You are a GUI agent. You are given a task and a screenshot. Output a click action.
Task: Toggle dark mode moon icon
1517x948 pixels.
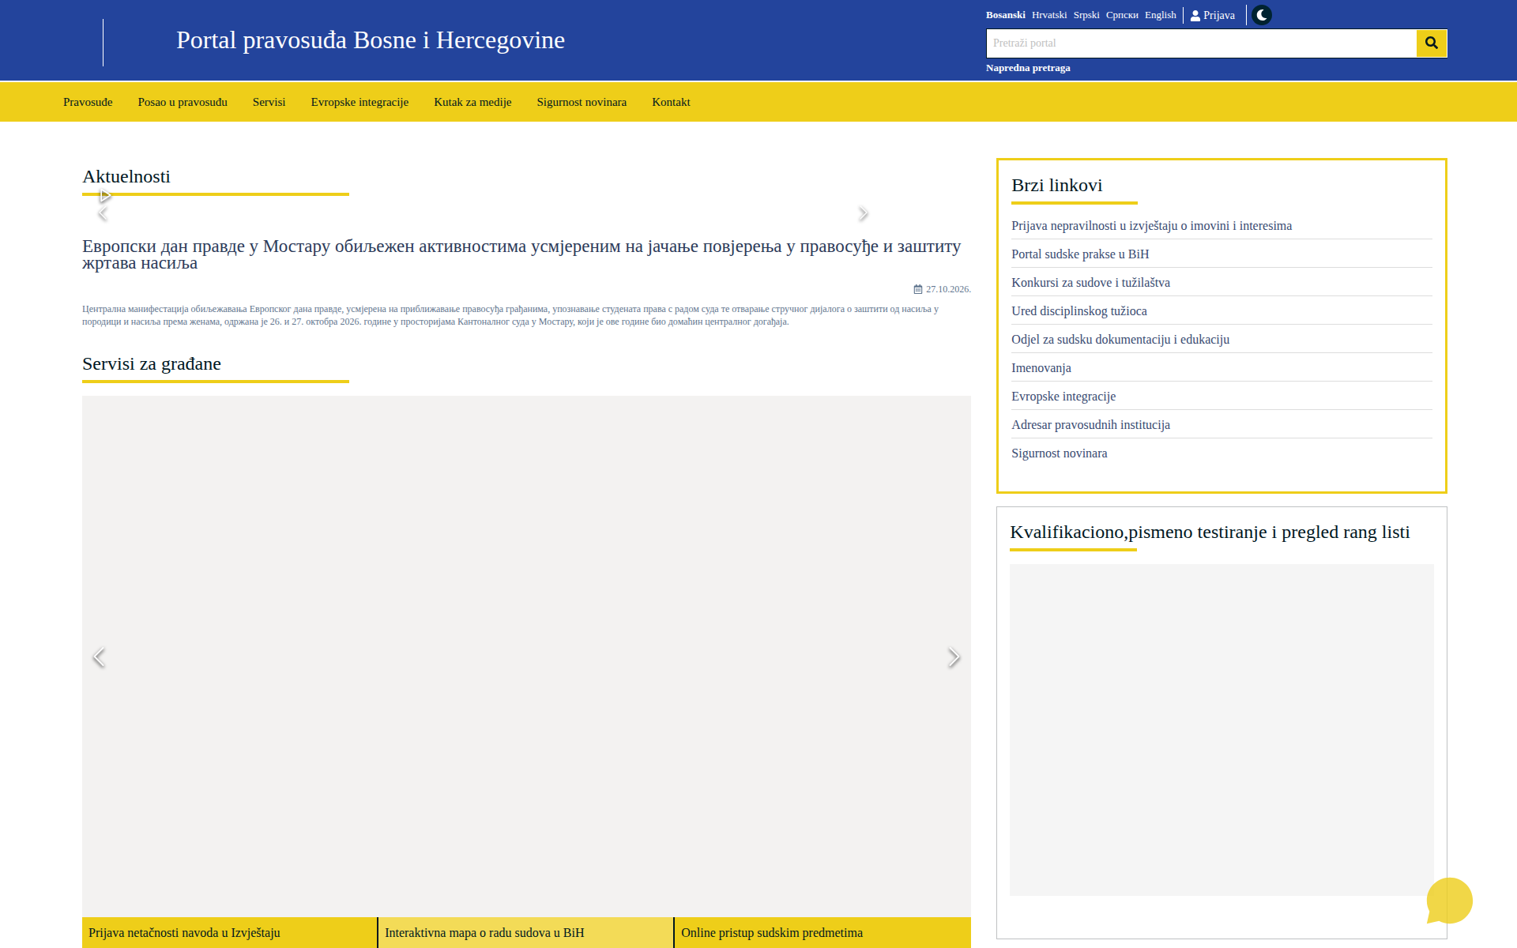pos(1262,15)
